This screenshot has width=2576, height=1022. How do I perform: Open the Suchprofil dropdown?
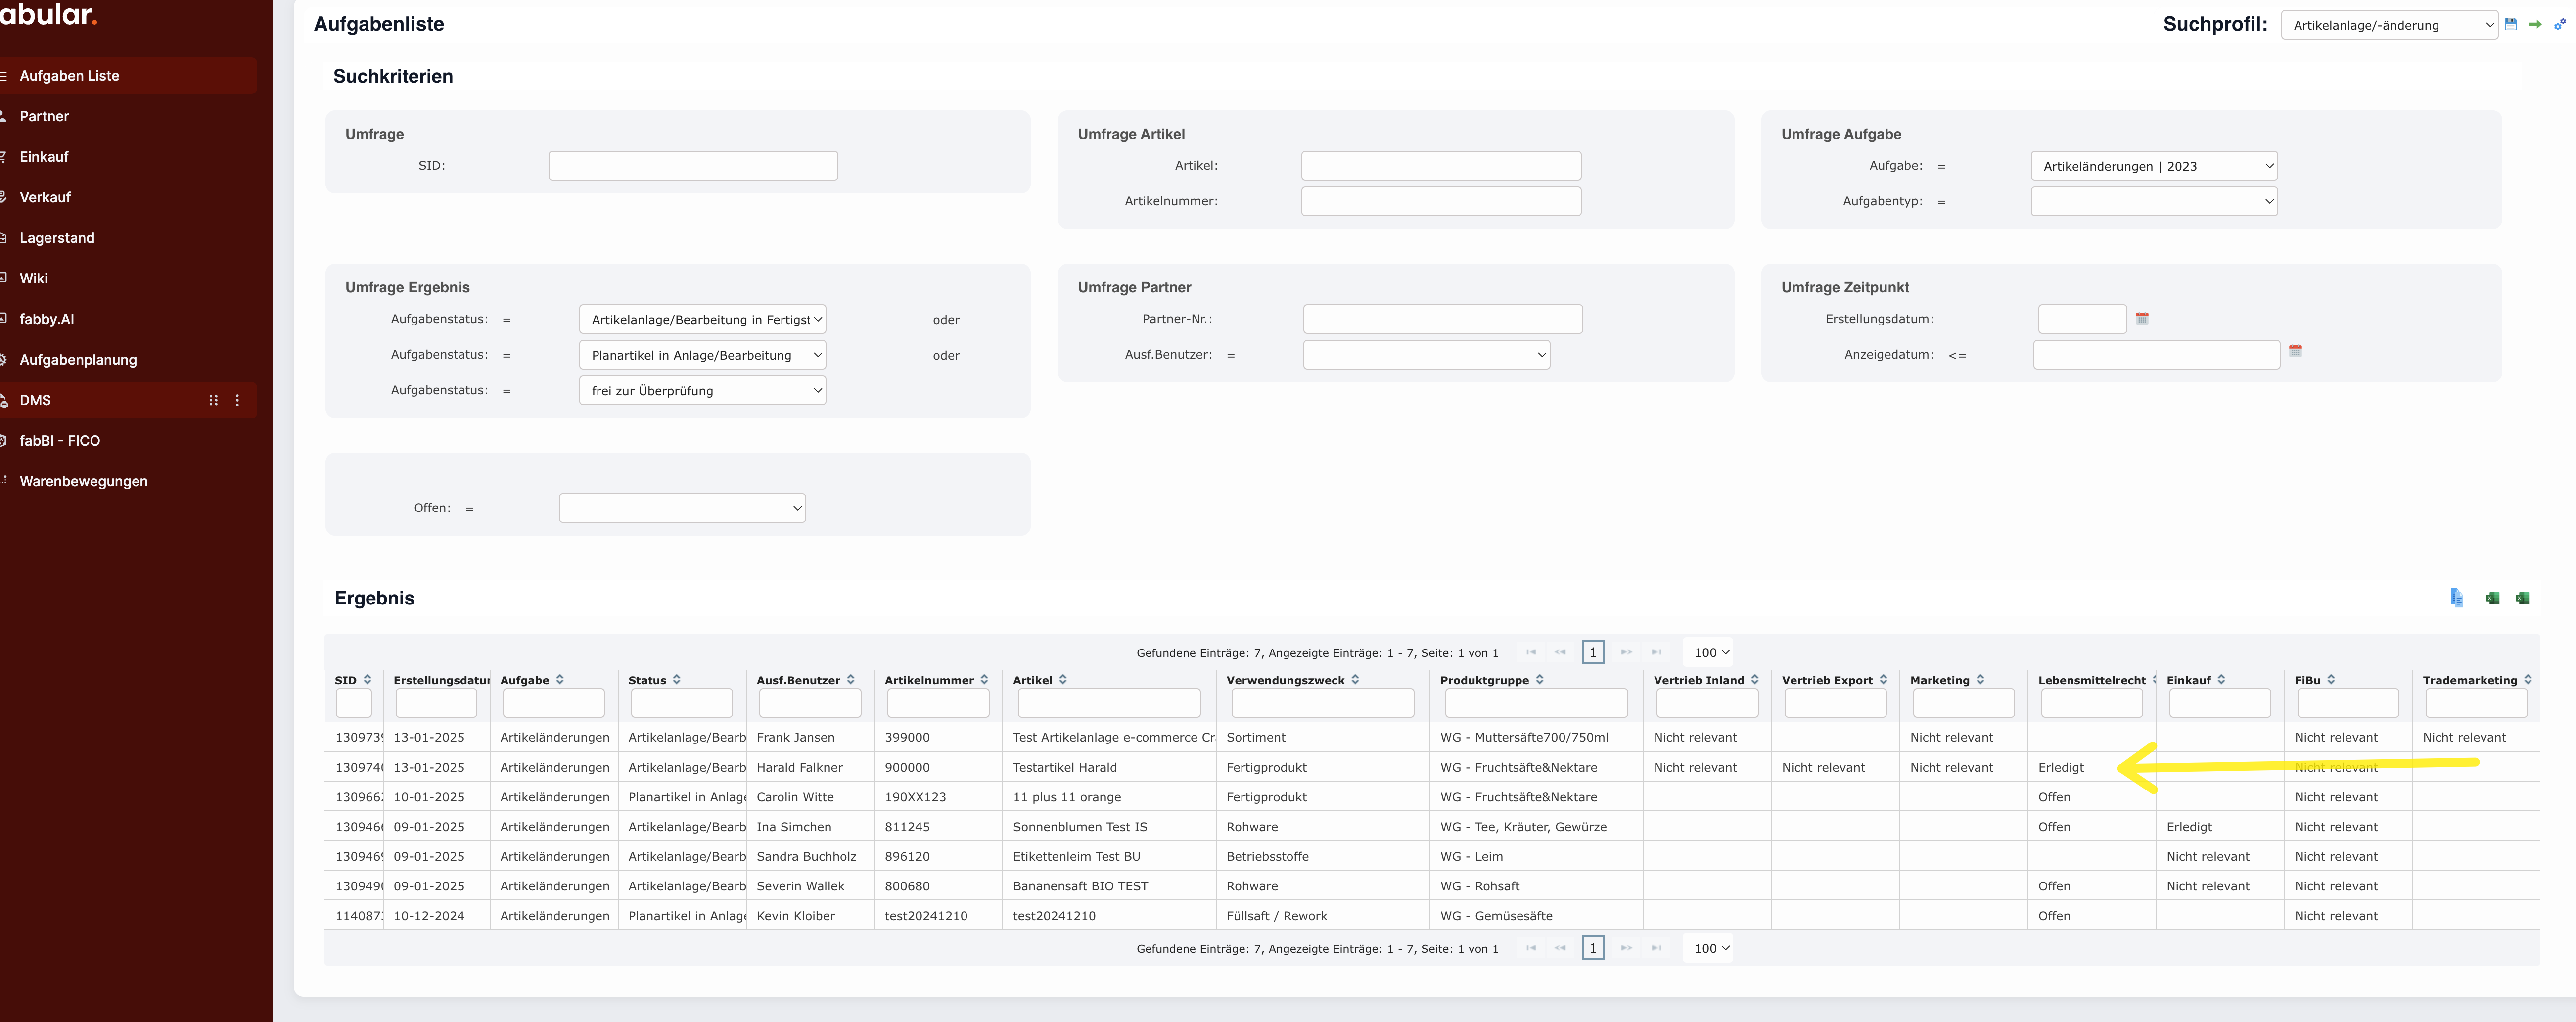[x=2389, y=25]
